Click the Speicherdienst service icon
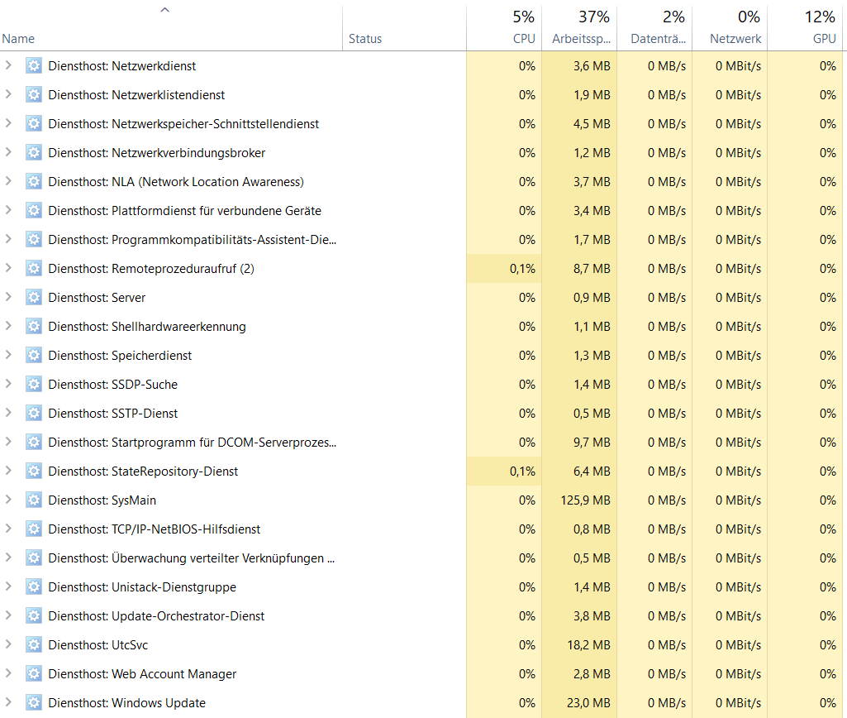Viewport: 847px width, 718px height. pyautogui.click(x=33, y=356)
